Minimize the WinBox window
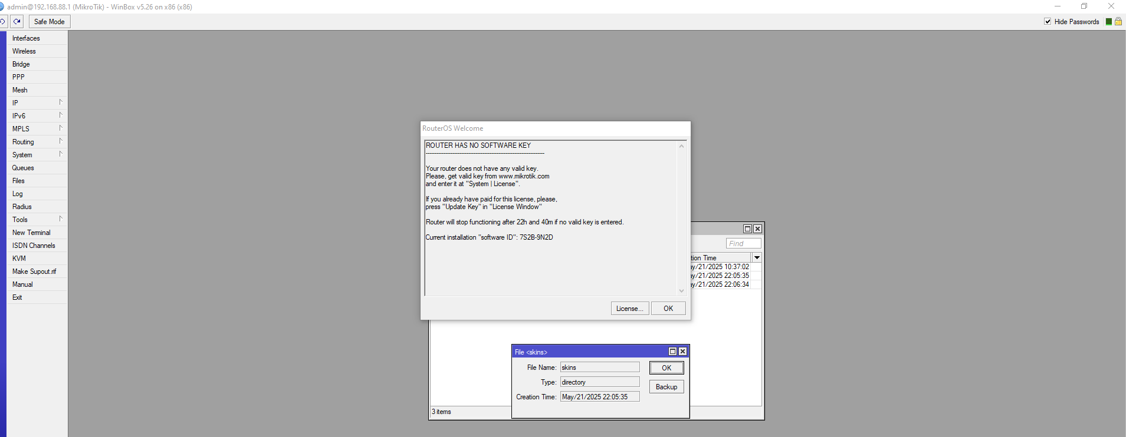 point(1058,6)
